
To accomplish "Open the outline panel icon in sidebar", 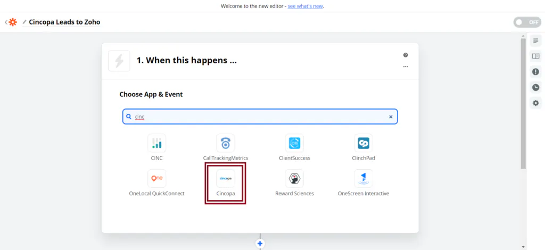I will tap(535, 41).
